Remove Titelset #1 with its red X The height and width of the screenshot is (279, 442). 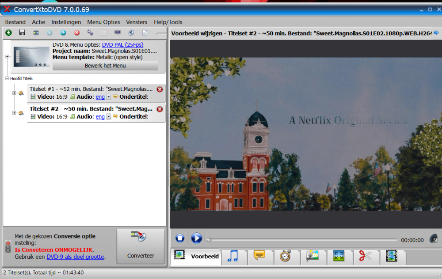click(160, 89)
